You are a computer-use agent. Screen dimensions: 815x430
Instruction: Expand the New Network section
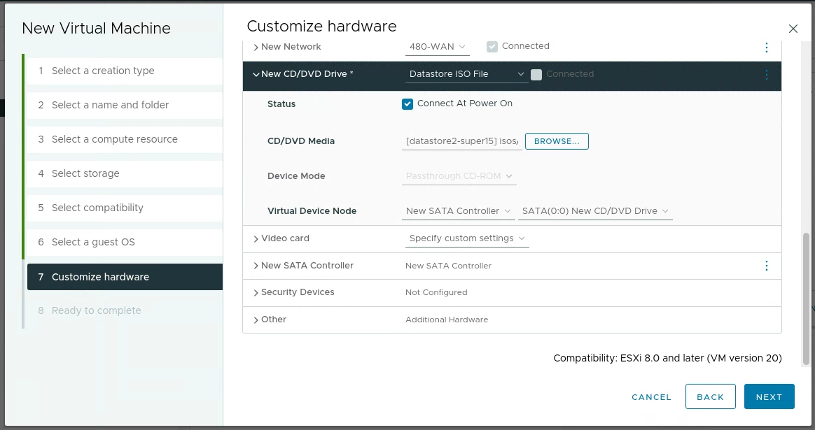256,48
